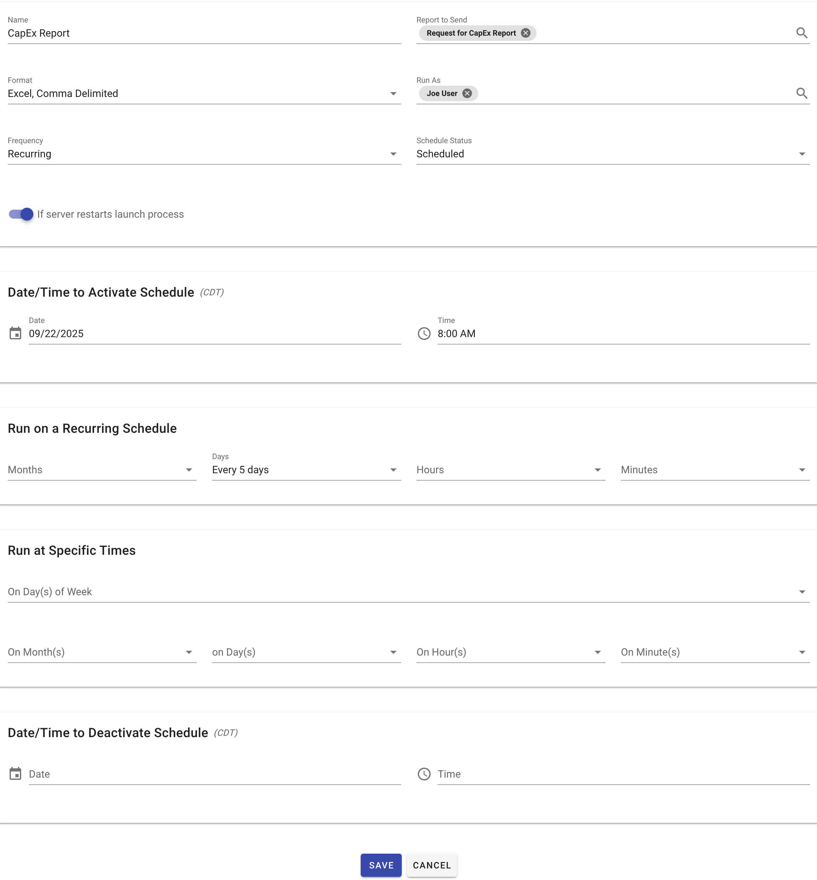Click the deactivation time clock icon
817x880 pixels.
pos(424,774)
